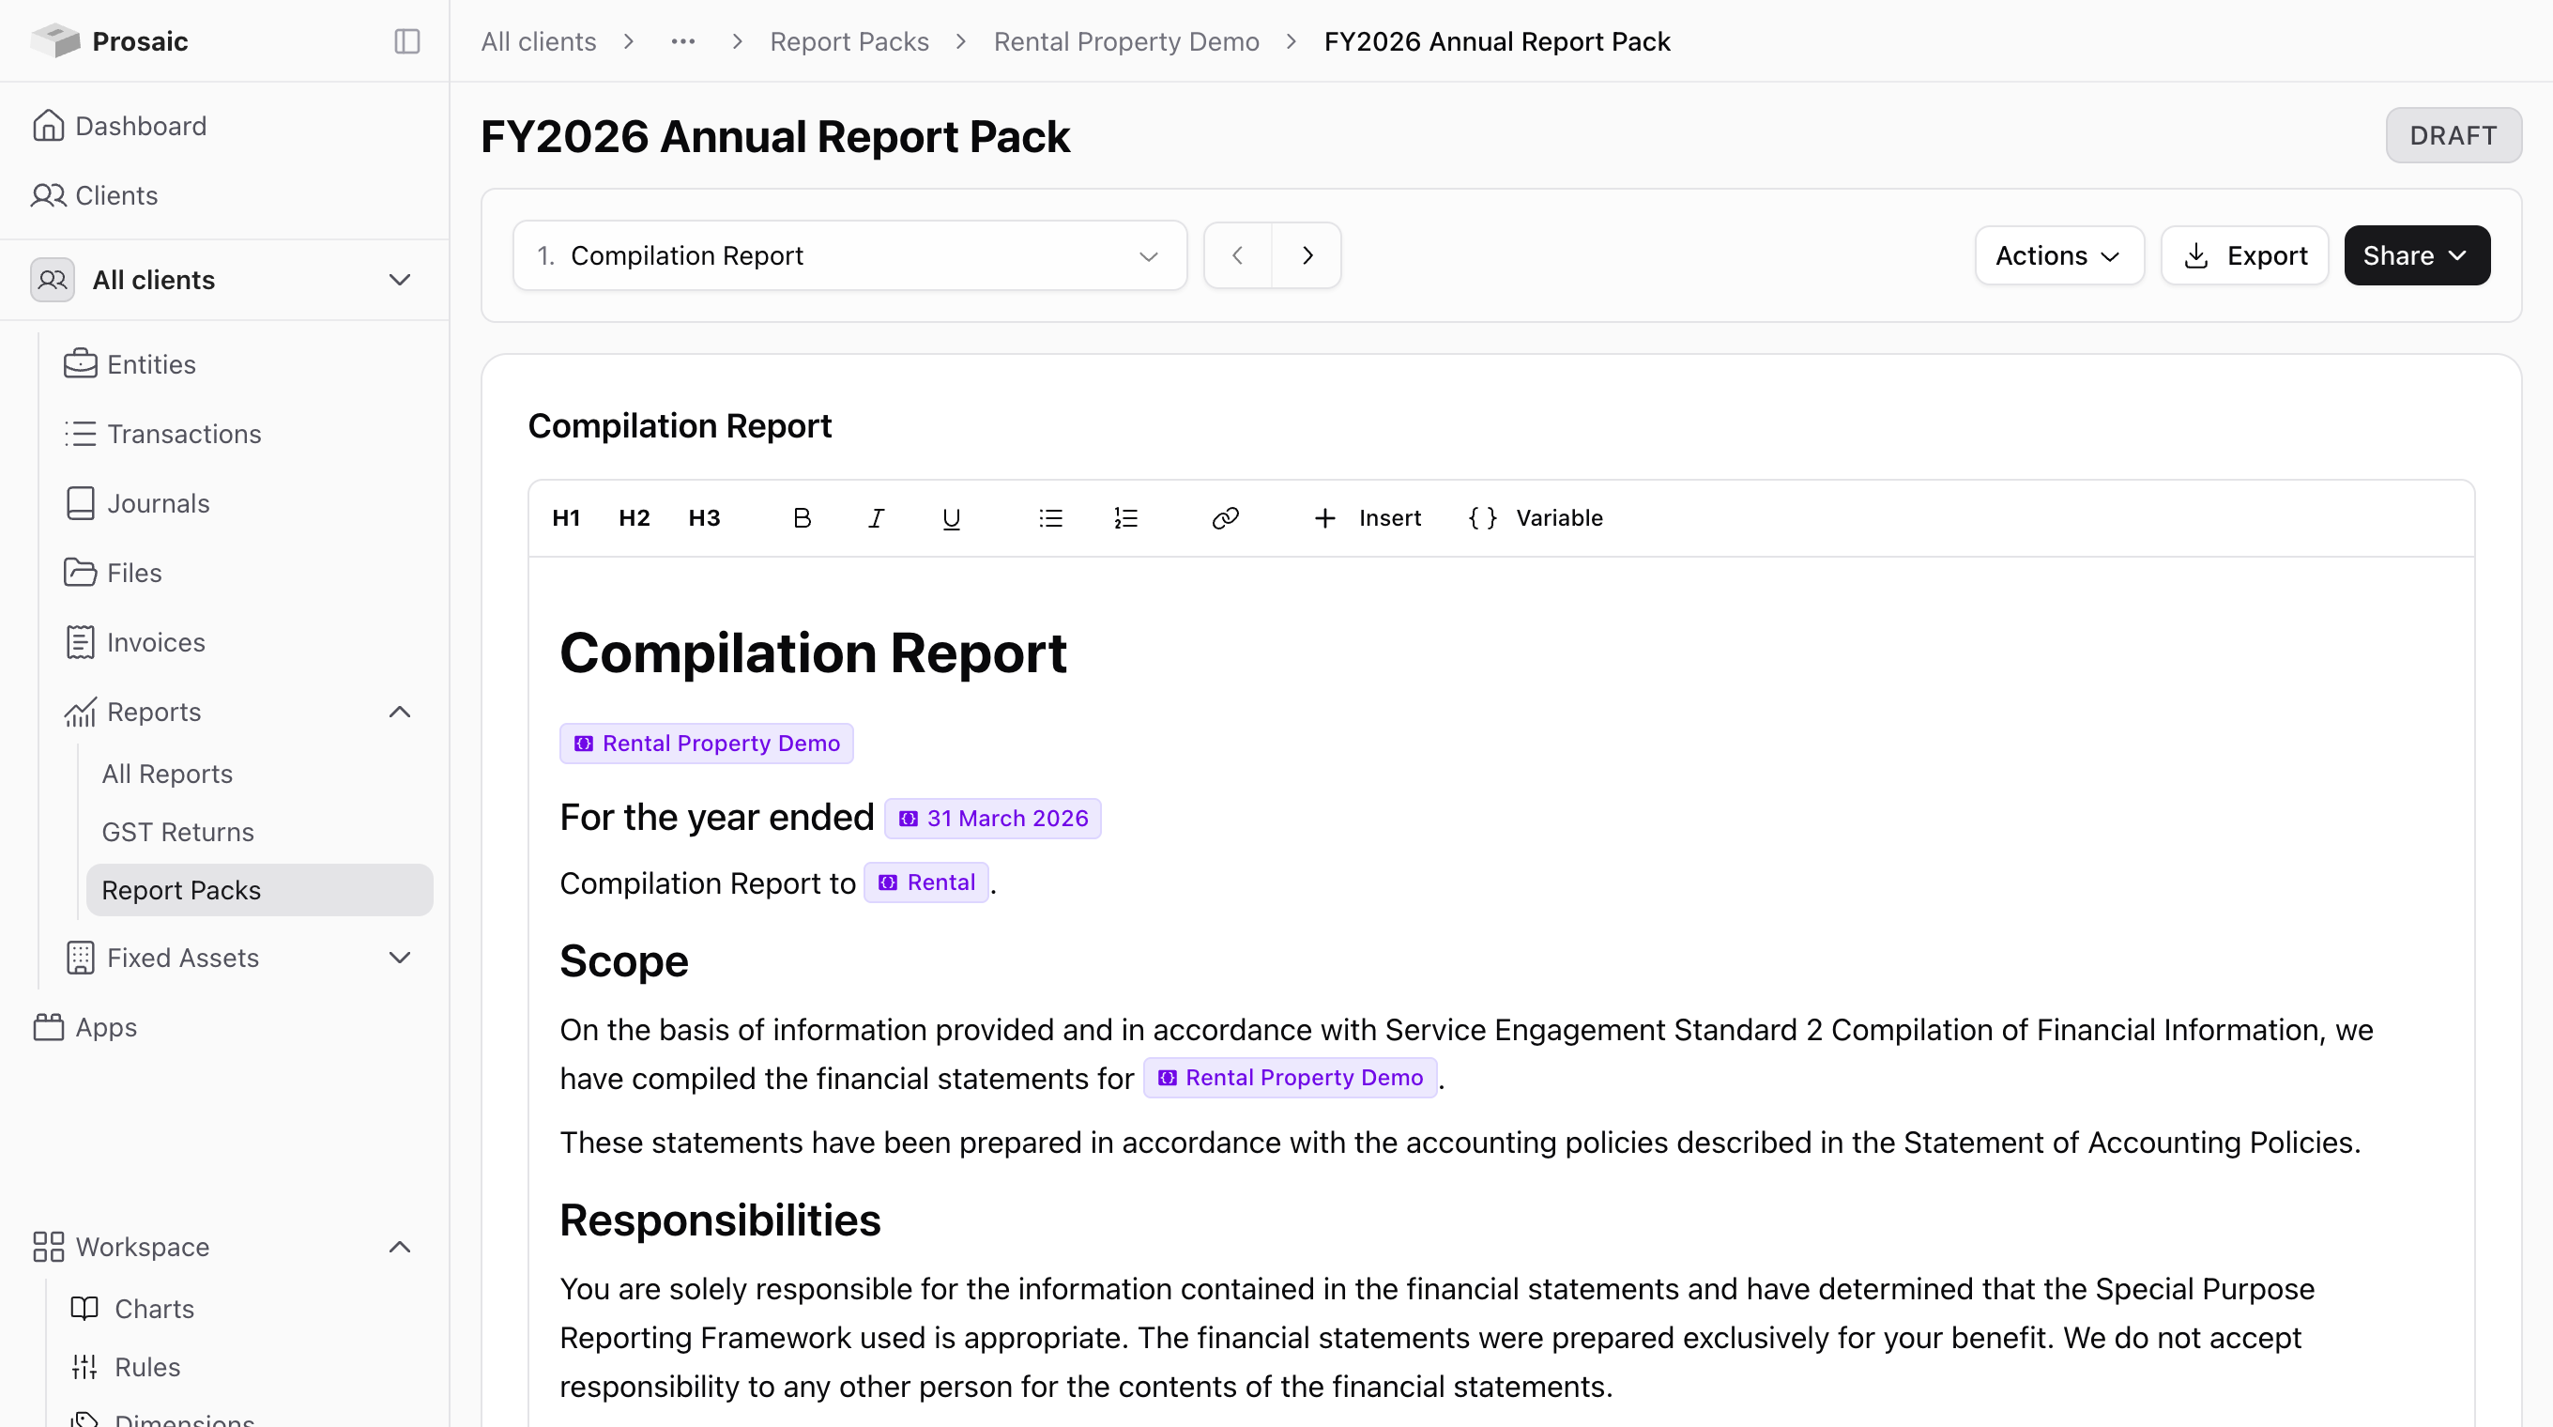Collapse the Workspace section chevron

click(400, 1247)
